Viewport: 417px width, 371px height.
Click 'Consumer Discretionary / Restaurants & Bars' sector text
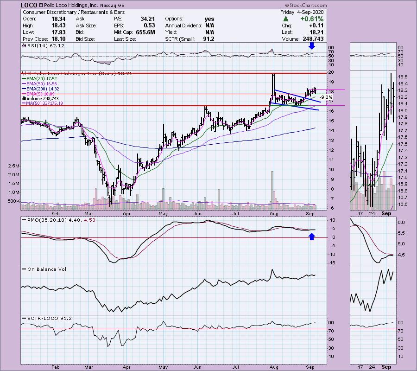tap(74, 12)
